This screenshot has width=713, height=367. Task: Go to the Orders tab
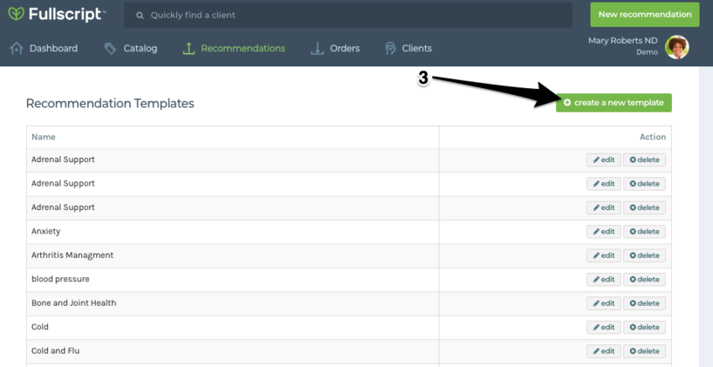pos(344,49)
